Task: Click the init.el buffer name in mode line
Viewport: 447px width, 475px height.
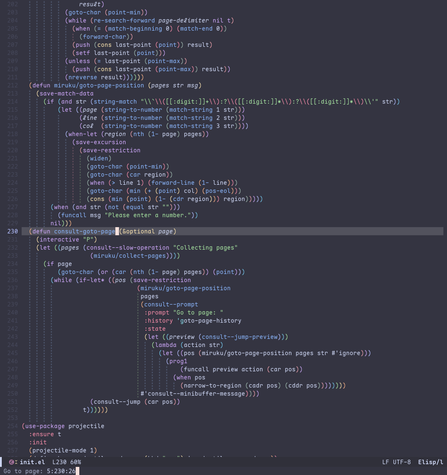Action: 32,462
